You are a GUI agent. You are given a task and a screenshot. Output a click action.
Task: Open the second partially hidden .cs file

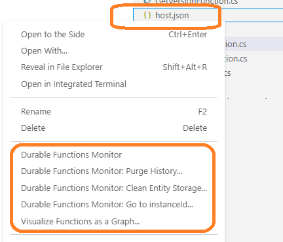click(236, 59)
